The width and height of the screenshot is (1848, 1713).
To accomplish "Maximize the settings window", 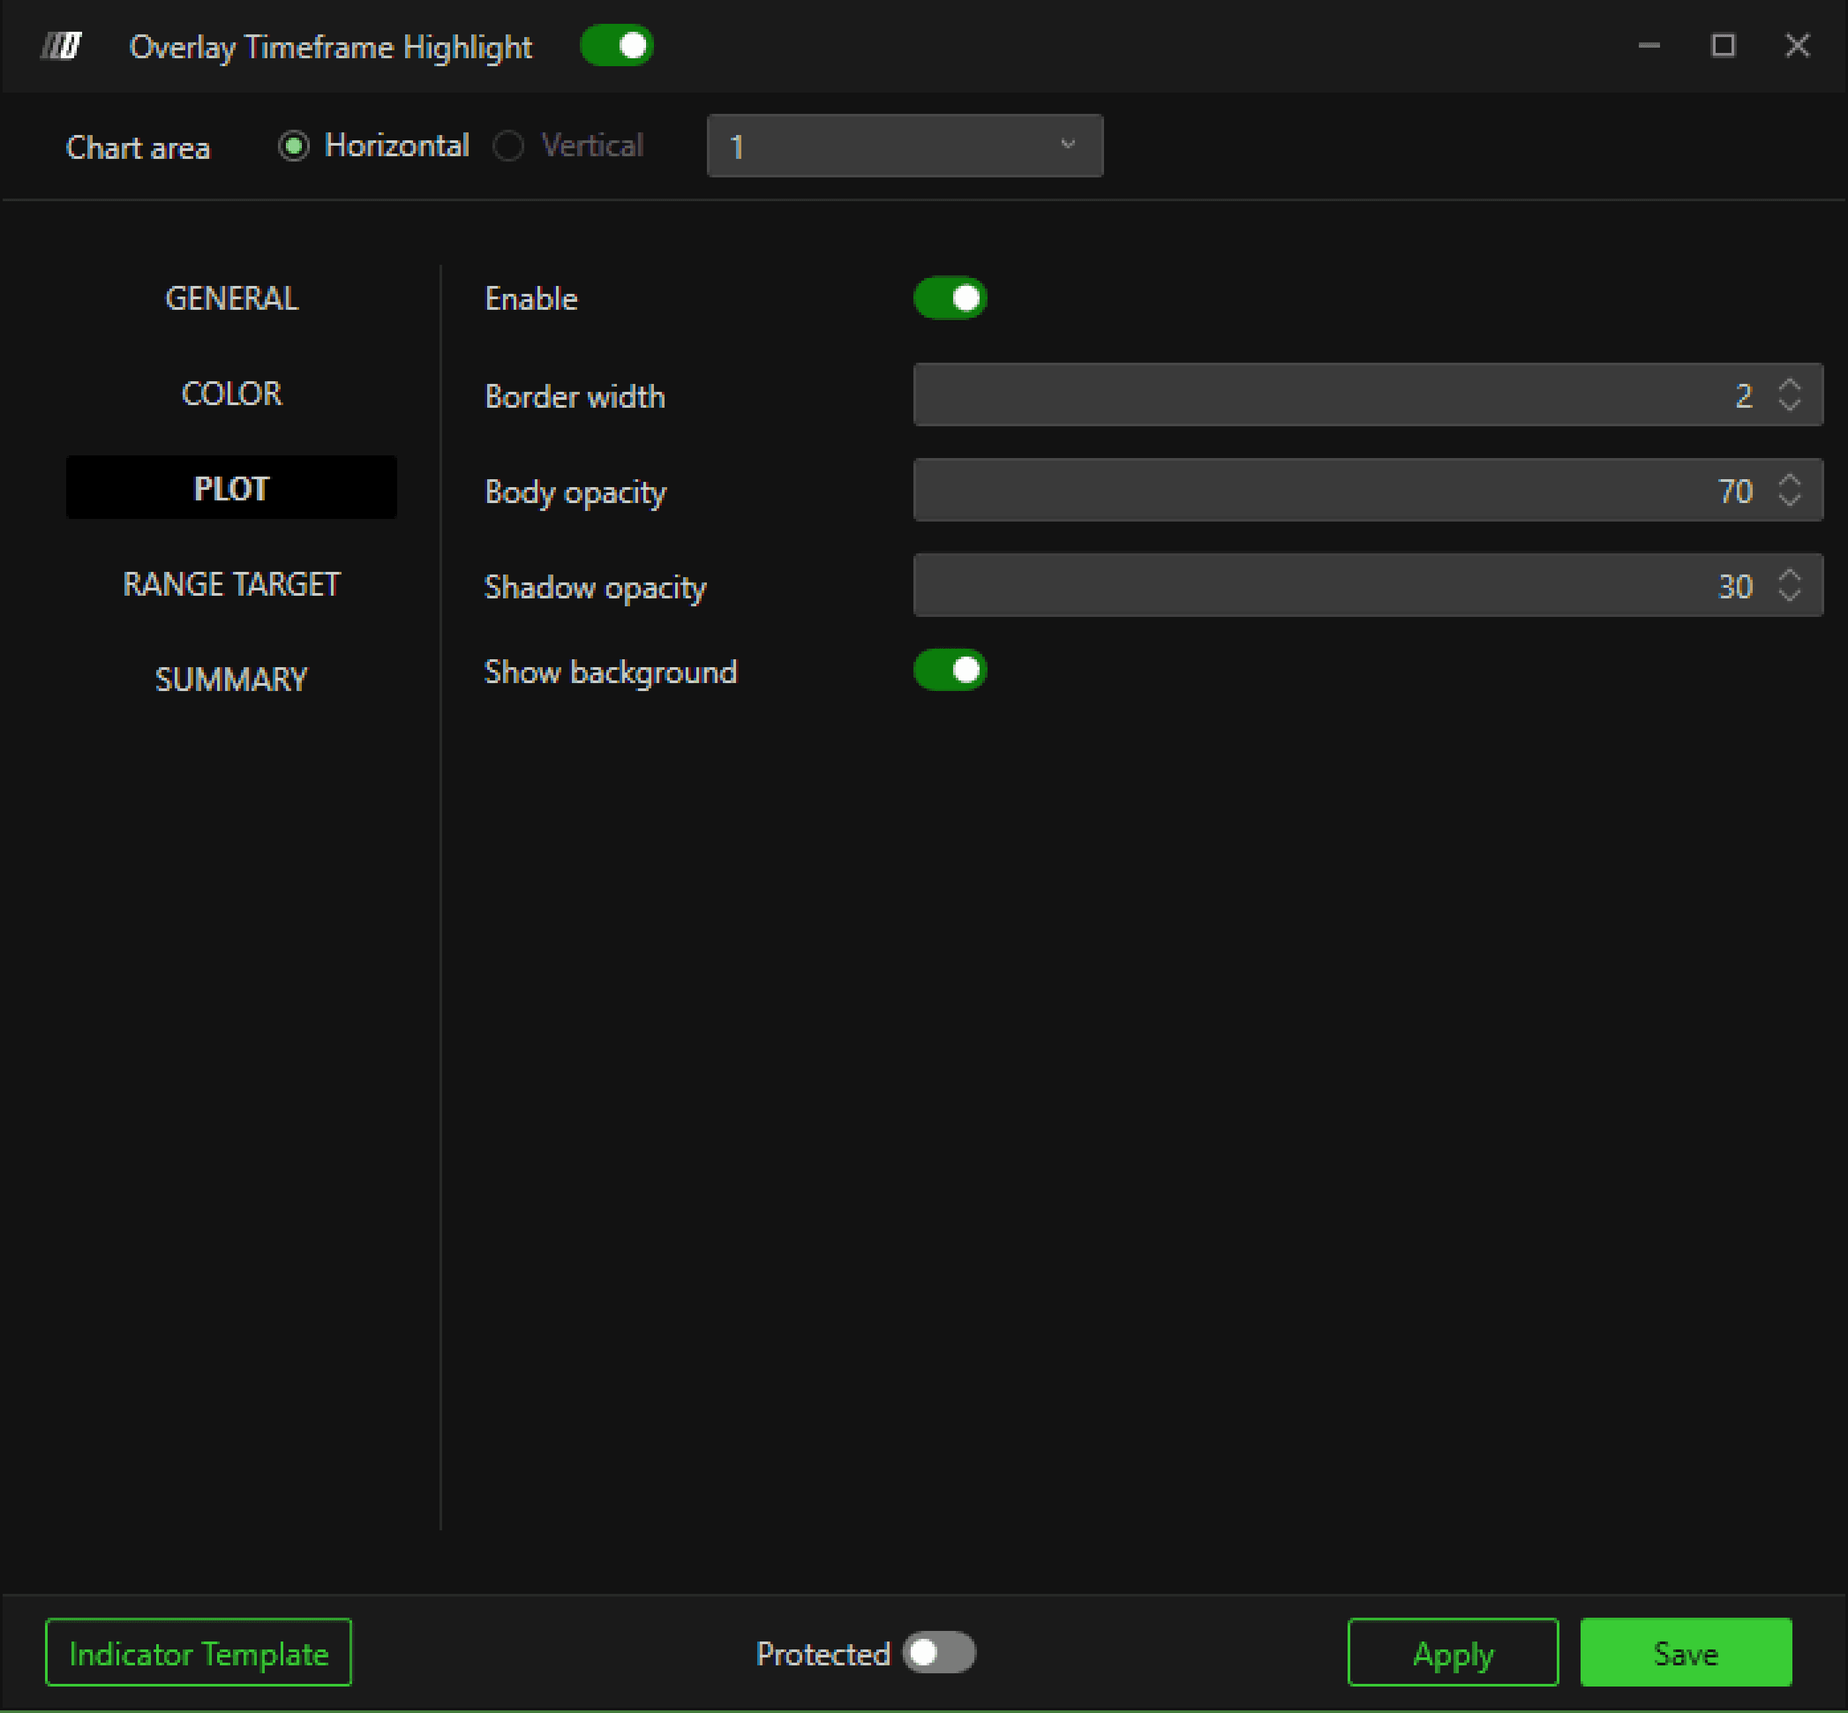I will pyautogui.click(x=1723, y=46).
